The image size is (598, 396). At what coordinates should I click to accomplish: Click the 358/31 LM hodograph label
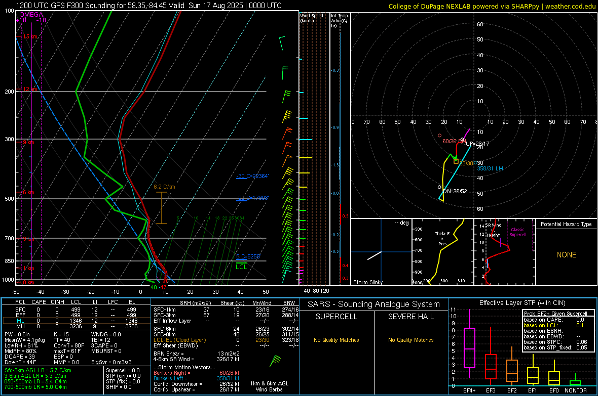tap(490, 168)
